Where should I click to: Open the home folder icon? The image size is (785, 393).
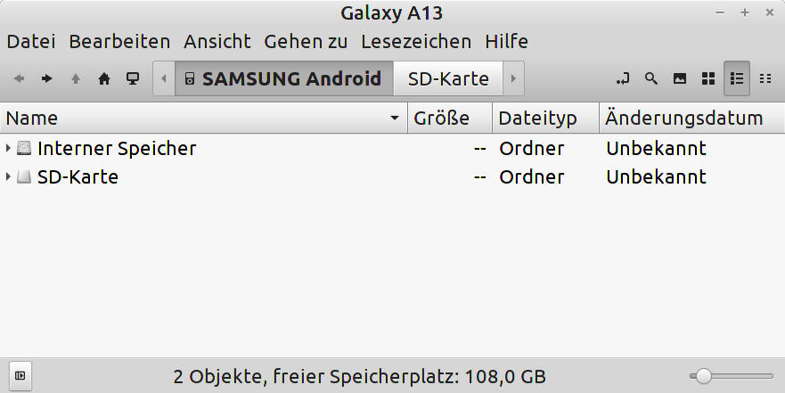(x=104, y=78)
